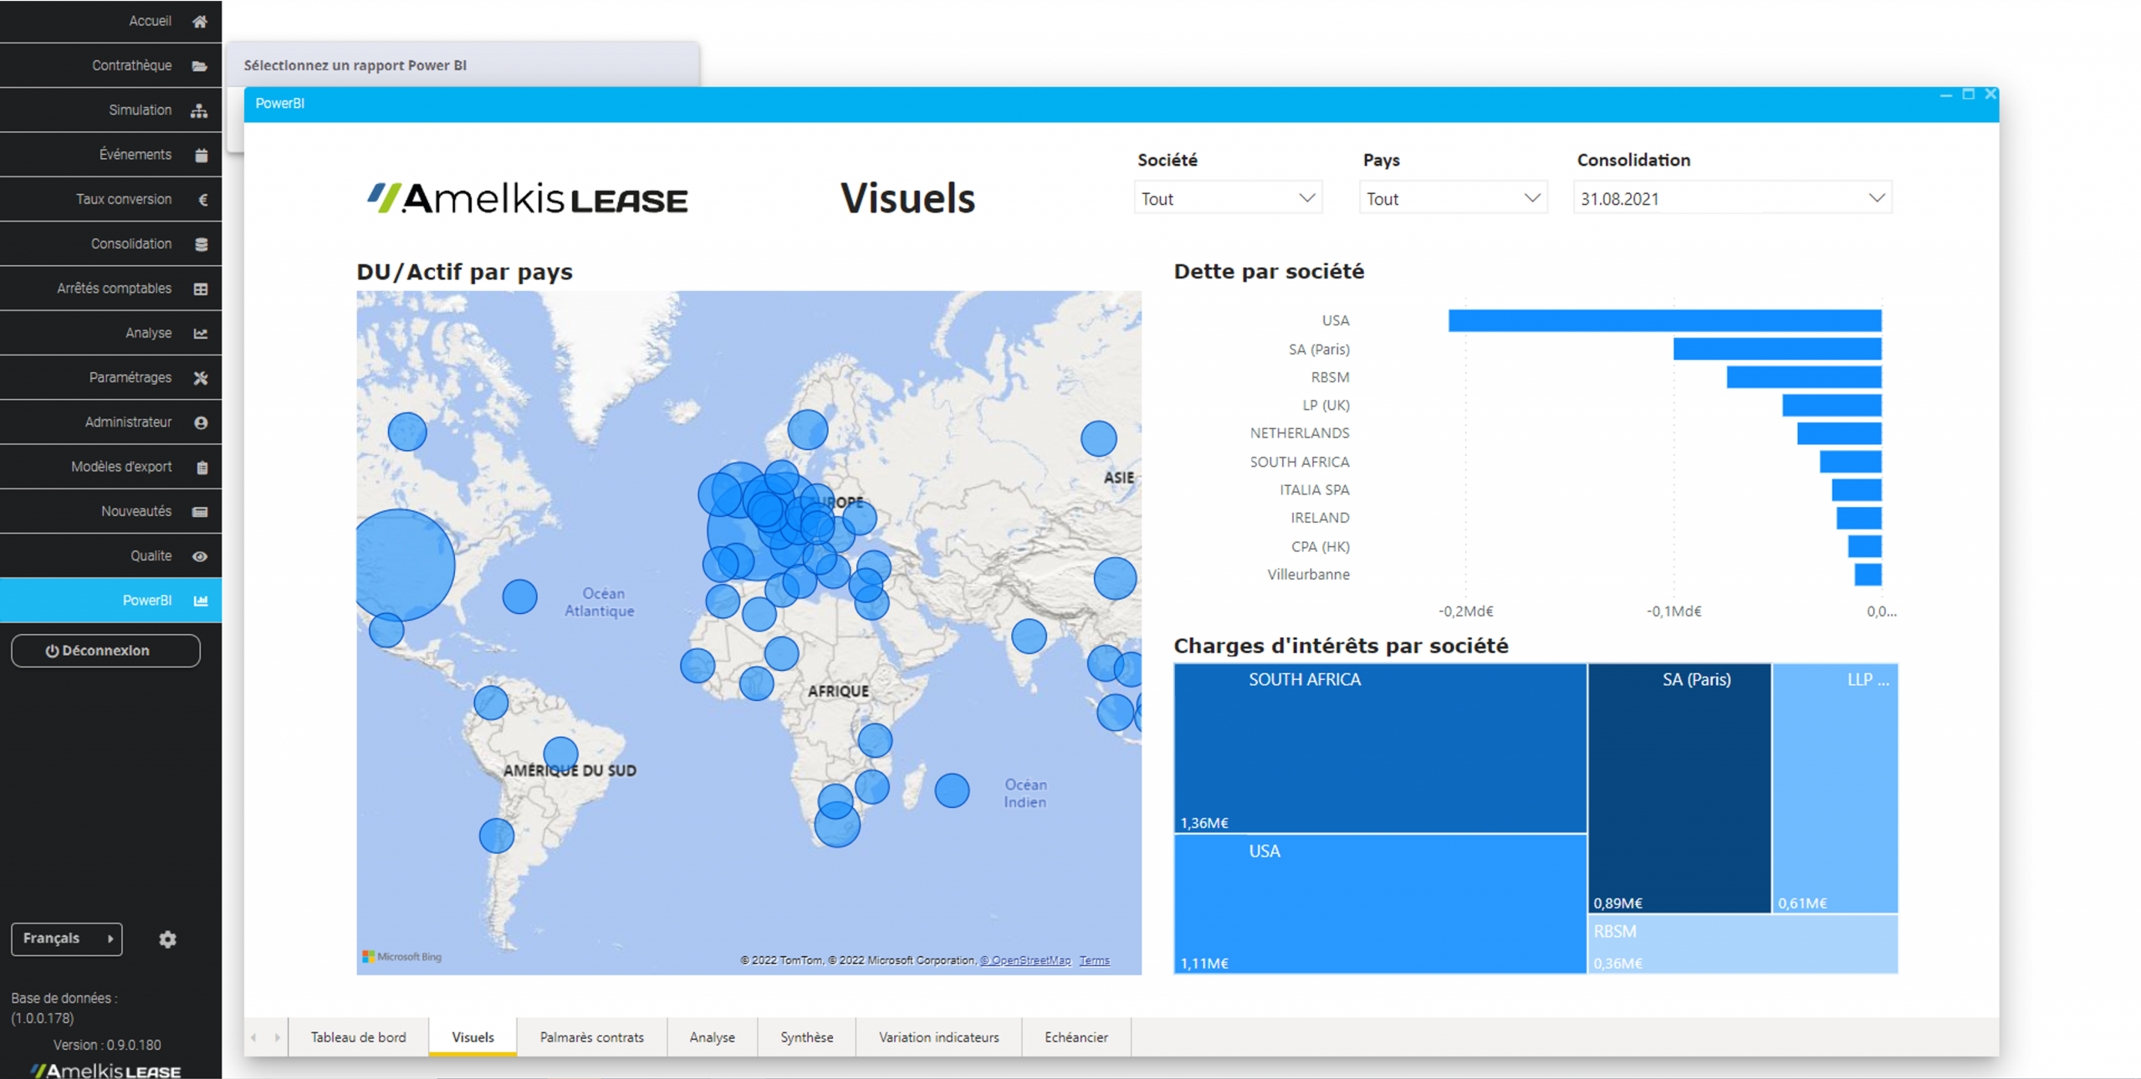Expand the Société dropdown
This screenshot has height=1079, width=2141.
pyautogui.click(x=1306, y=198)
